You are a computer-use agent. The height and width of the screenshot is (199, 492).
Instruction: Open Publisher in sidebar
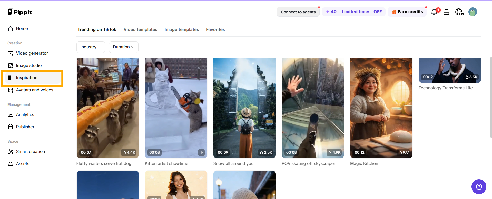click(33, 127)
